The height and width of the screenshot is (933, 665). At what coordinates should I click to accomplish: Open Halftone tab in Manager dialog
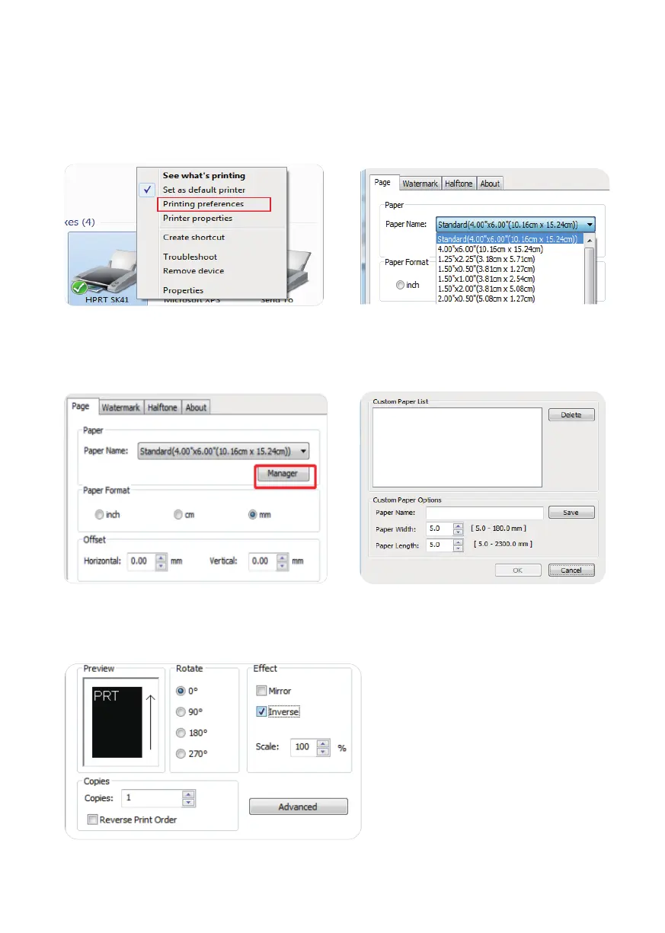pos(162,407)
